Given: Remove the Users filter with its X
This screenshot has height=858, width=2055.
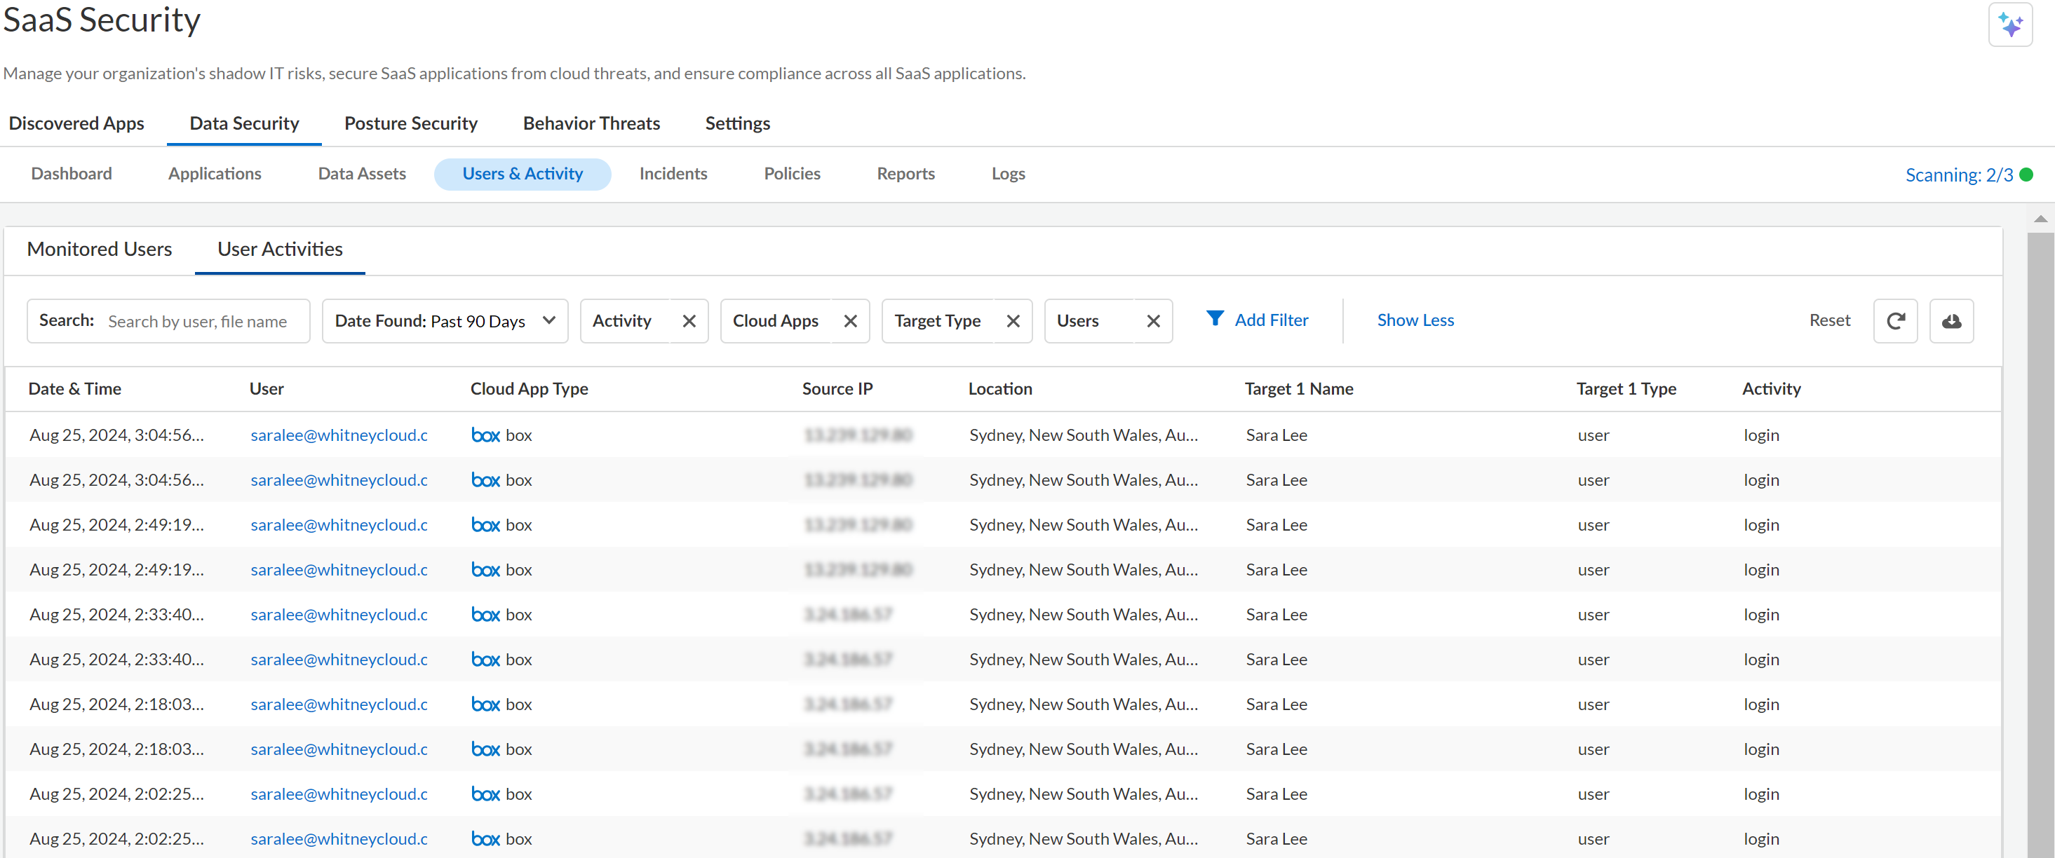Looking at the screenshot, I should 1153,320.
